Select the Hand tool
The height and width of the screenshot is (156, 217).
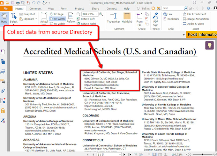pyautogui.click(x=4, y=18)
